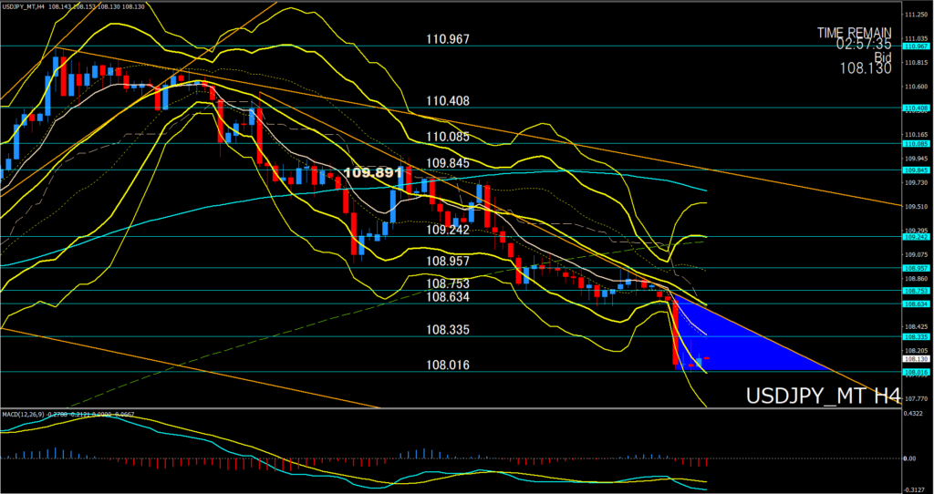This screenshot has width=934, height=494.
Task: Click the USDJPY_MT,H4 header in top-left corner
Action: click(24, 6)
